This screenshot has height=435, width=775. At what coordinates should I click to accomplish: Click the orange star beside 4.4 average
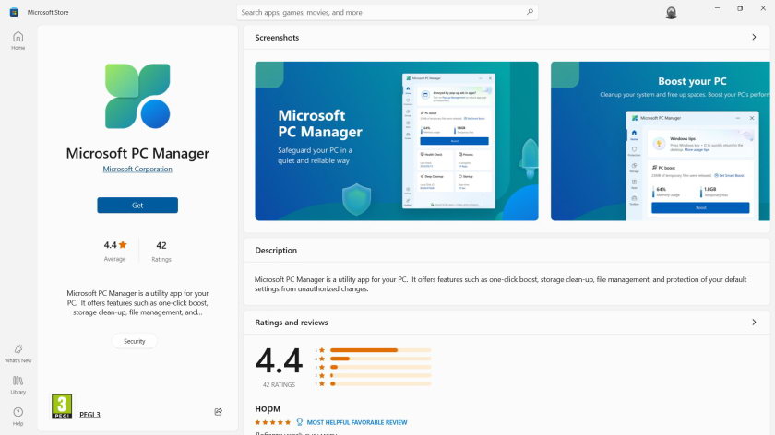coord(123,244)
